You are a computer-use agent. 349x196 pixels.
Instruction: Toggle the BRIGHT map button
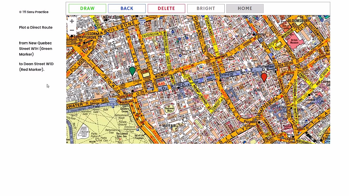[x=206, y=8]
